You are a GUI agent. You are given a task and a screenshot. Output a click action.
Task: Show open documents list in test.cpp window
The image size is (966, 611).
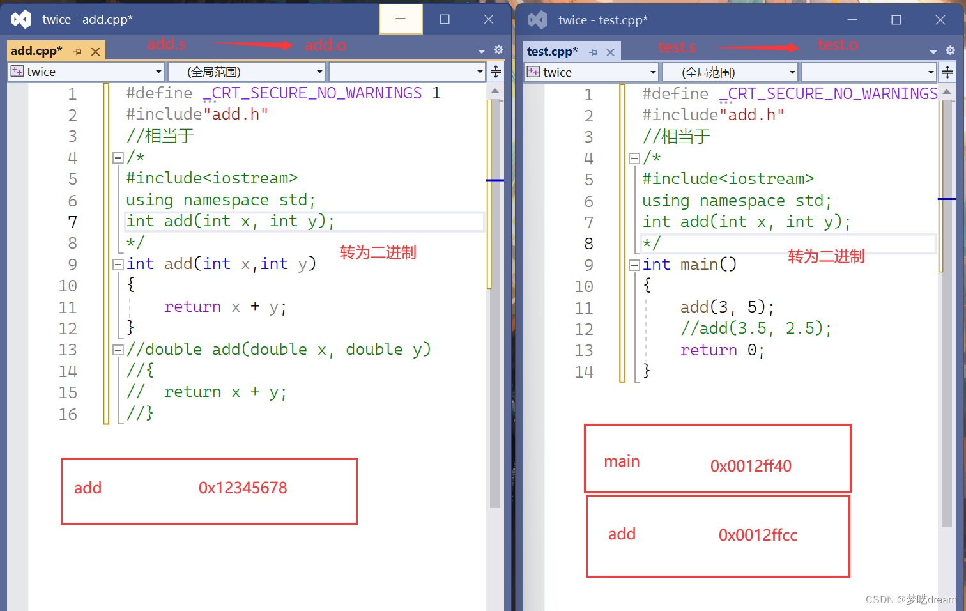coord(933,52)
